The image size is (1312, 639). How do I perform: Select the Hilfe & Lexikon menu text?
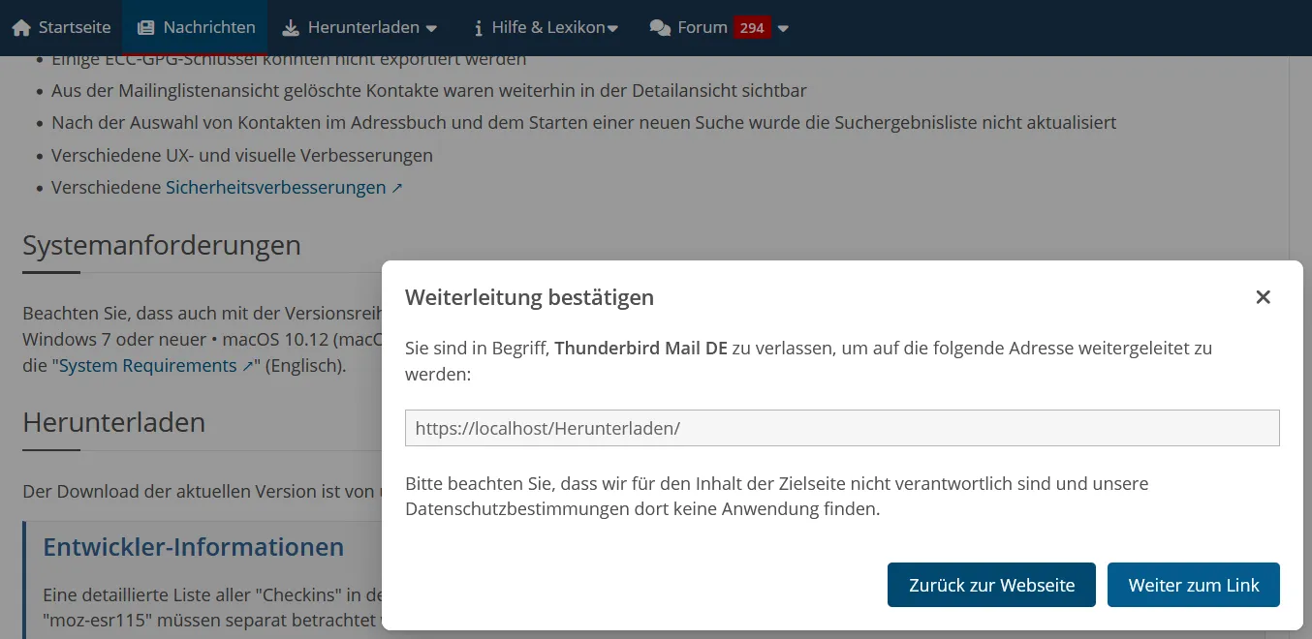tap(548, 28)
